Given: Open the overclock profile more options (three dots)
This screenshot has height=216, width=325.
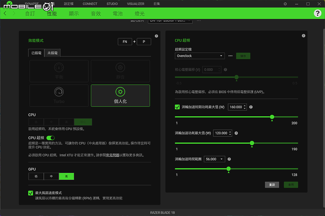Looking at the screenshot, I should pos(230,56).
